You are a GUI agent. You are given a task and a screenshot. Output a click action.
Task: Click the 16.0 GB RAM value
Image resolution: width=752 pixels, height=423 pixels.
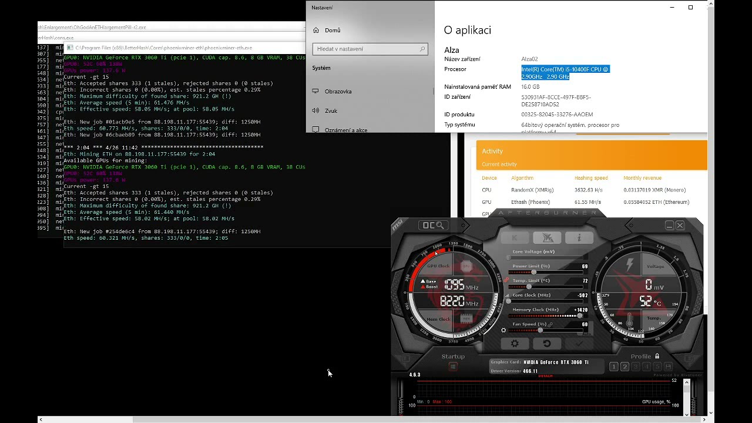click(530, 87)
